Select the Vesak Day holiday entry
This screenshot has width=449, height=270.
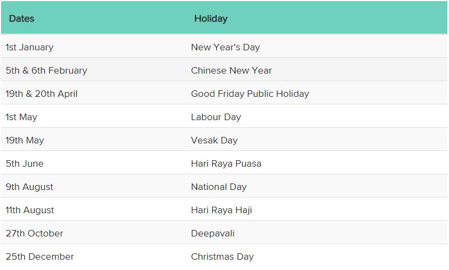click(x=214, y=140)
